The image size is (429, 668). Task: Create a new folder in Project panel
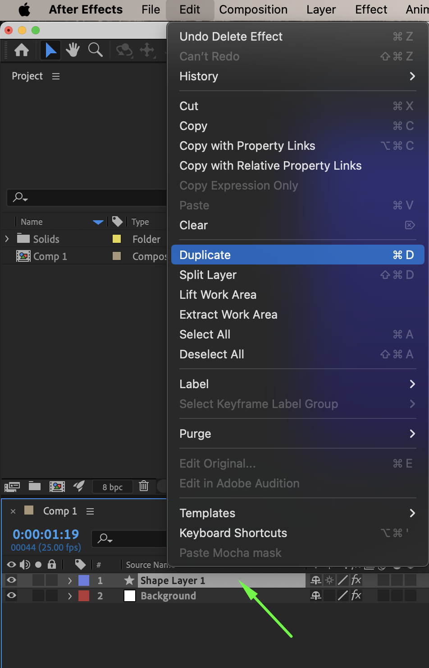click(35, 486)
